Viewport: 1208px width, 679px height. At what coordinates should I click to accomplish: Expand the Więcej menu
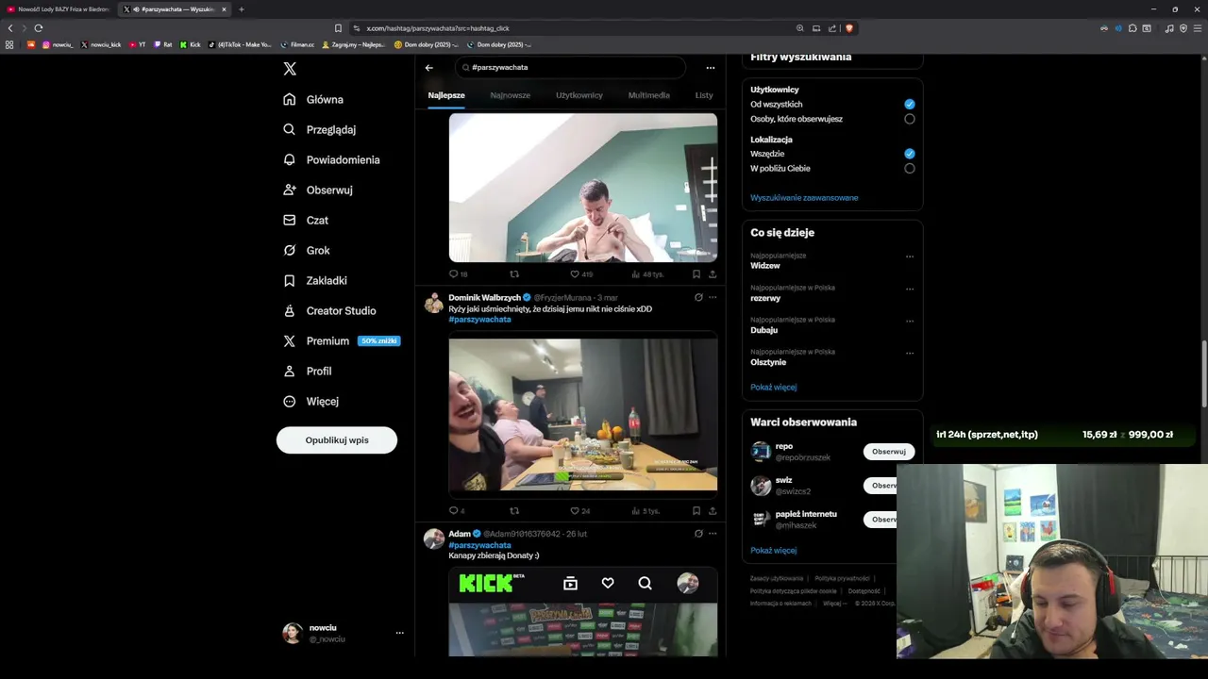tap(310, 401)
